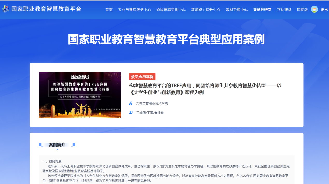
Task: Navigate to 教材资源中心
Action: click(x=236, y=10)
